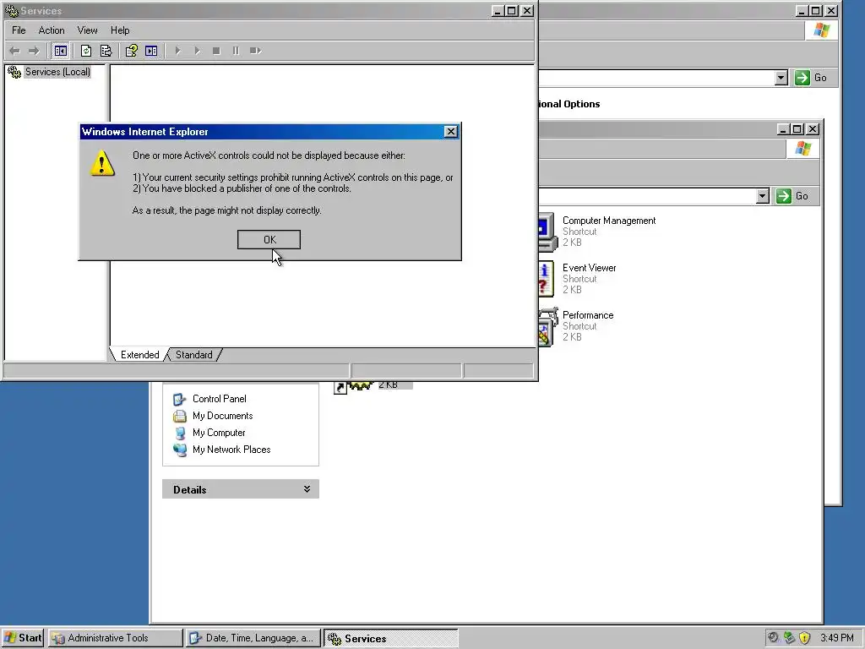Click the Help question-mark toolbar icon

131,51
